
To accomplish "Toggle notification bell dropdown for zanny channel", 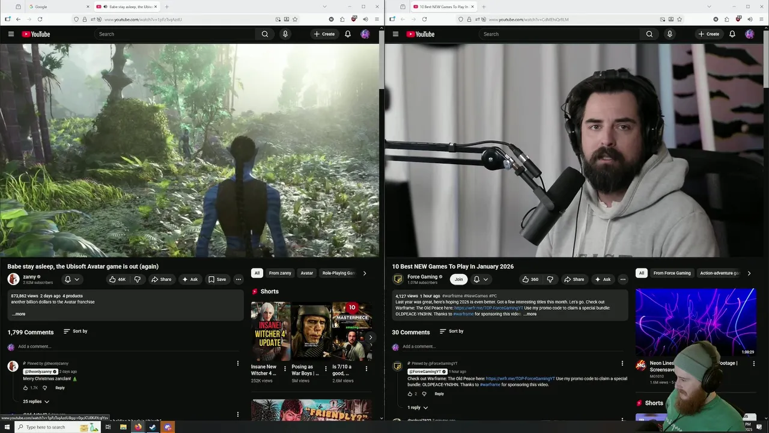I will [71, 279].
